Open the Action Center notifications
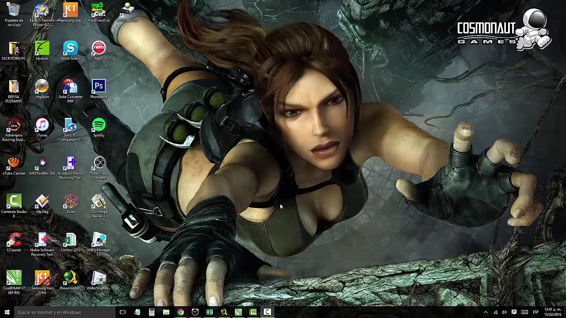 [x=514, y=312]
